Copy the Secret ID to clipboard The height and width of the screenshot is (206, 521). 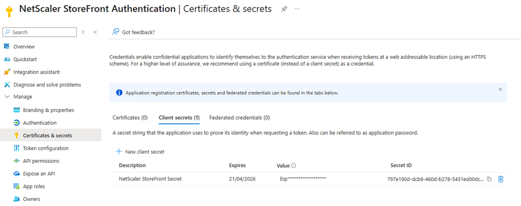(x=489, y=179)
